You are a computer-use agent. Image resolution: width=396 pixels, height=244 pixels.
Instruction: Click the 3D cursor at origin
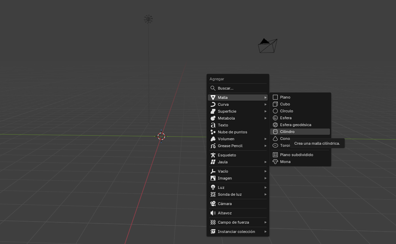161,136
